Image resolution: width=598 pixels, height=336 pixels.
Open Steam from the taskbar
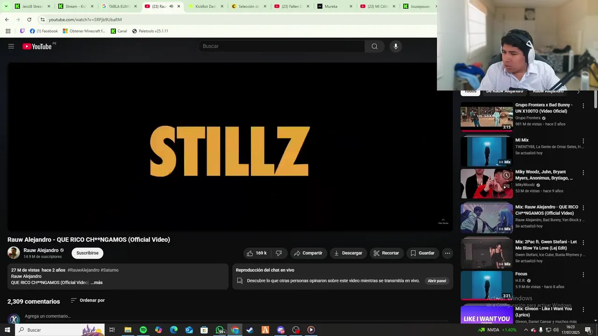tap(250, 330)
